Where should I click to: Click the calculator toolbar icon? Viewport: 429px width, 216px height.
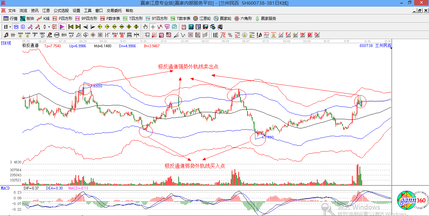pyautogui.click(x=191, y=27)
